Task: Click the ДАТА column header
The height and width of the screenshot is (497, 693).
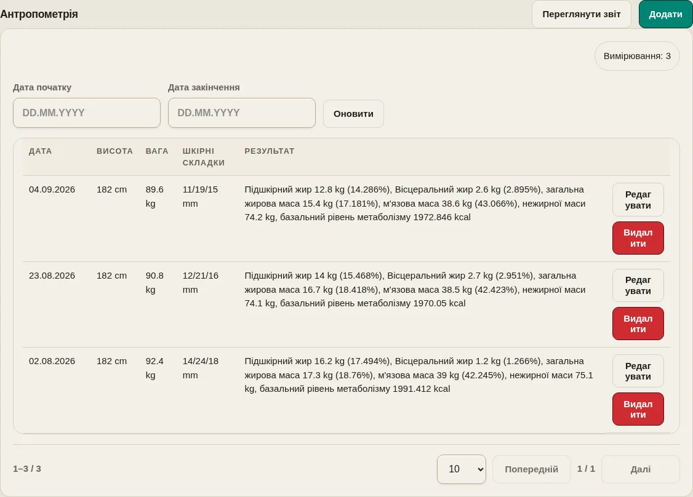Action: coord(40,151)
